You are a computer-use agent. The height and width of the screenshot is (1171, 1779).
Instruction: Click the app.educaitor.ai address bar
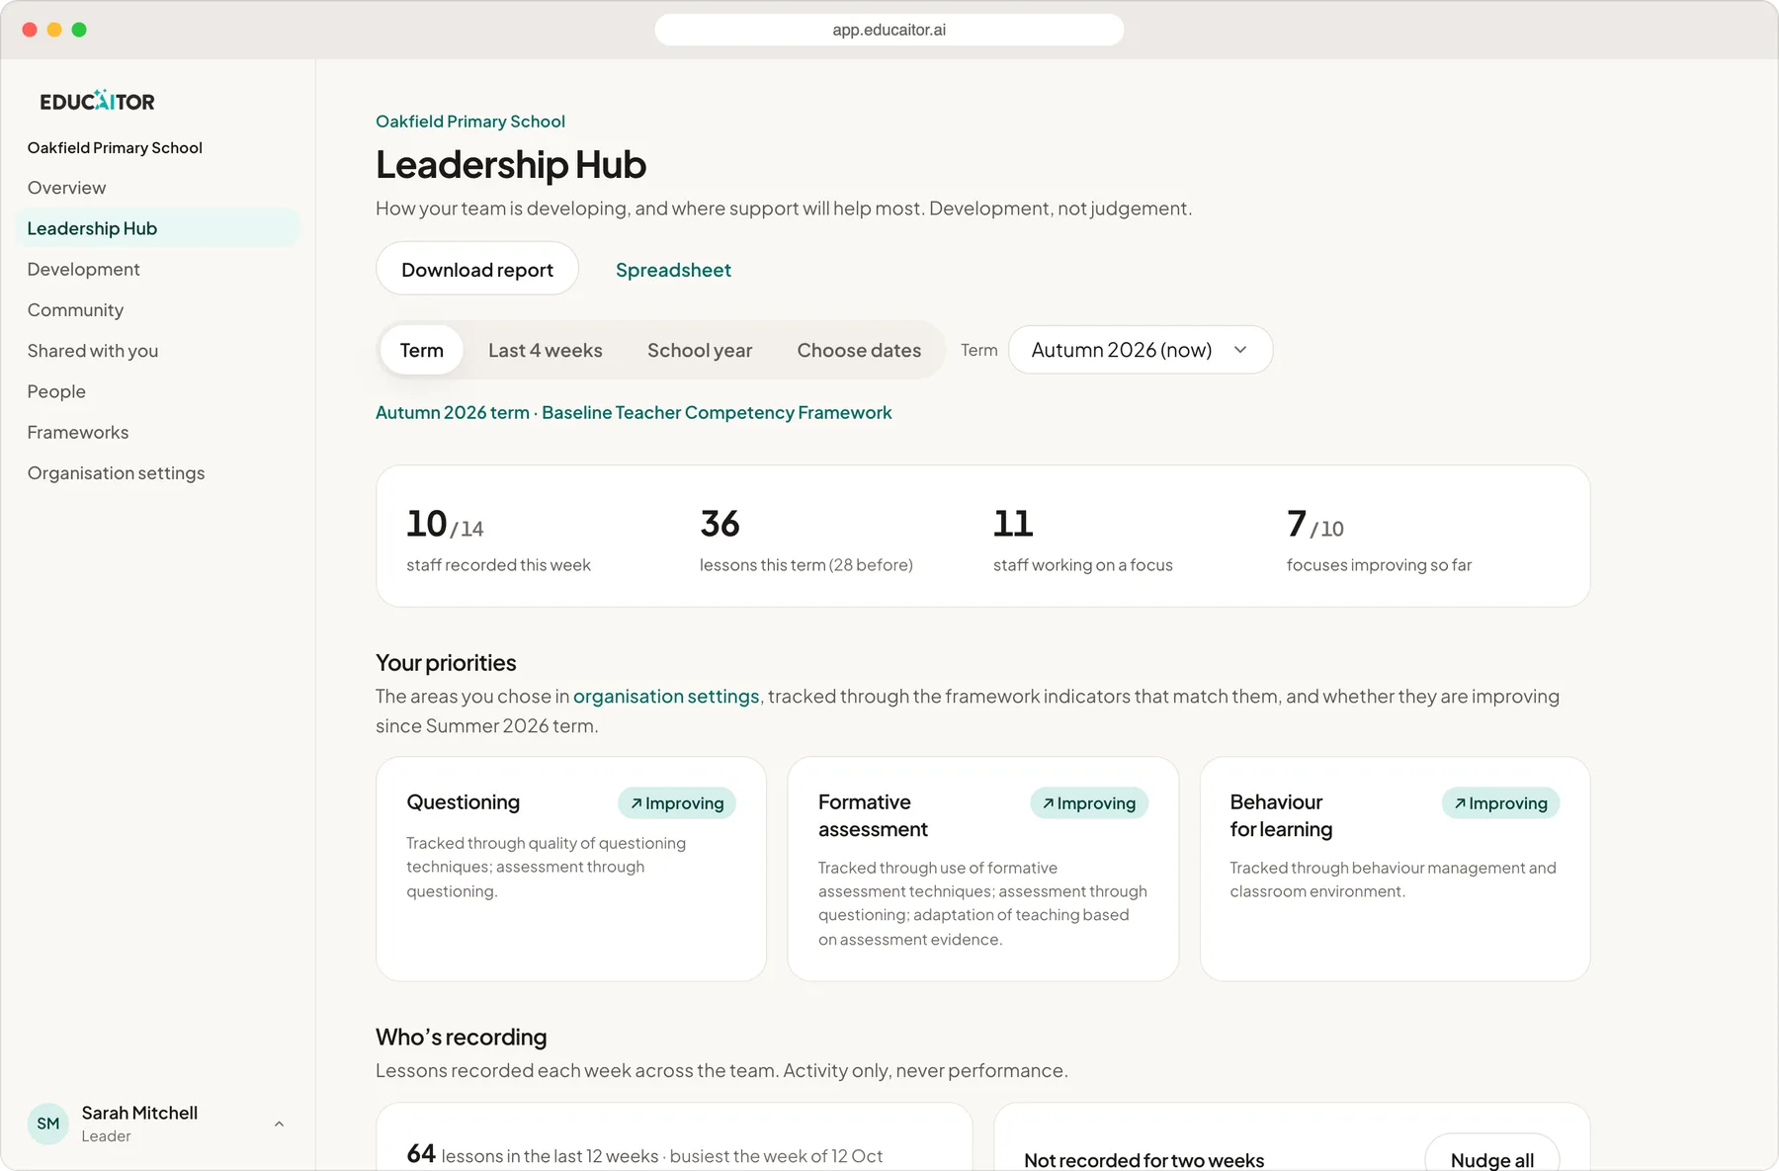pos(889,30)
